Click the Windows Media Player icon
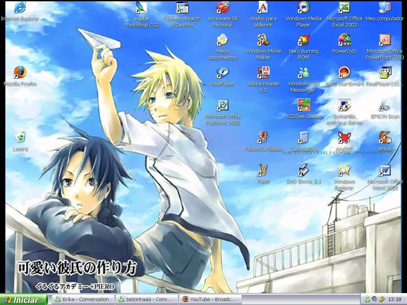 pos(304,7)
